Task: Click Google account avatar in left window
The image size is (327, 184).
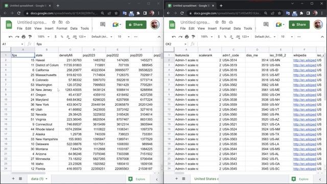Action: tap(155, 25)
